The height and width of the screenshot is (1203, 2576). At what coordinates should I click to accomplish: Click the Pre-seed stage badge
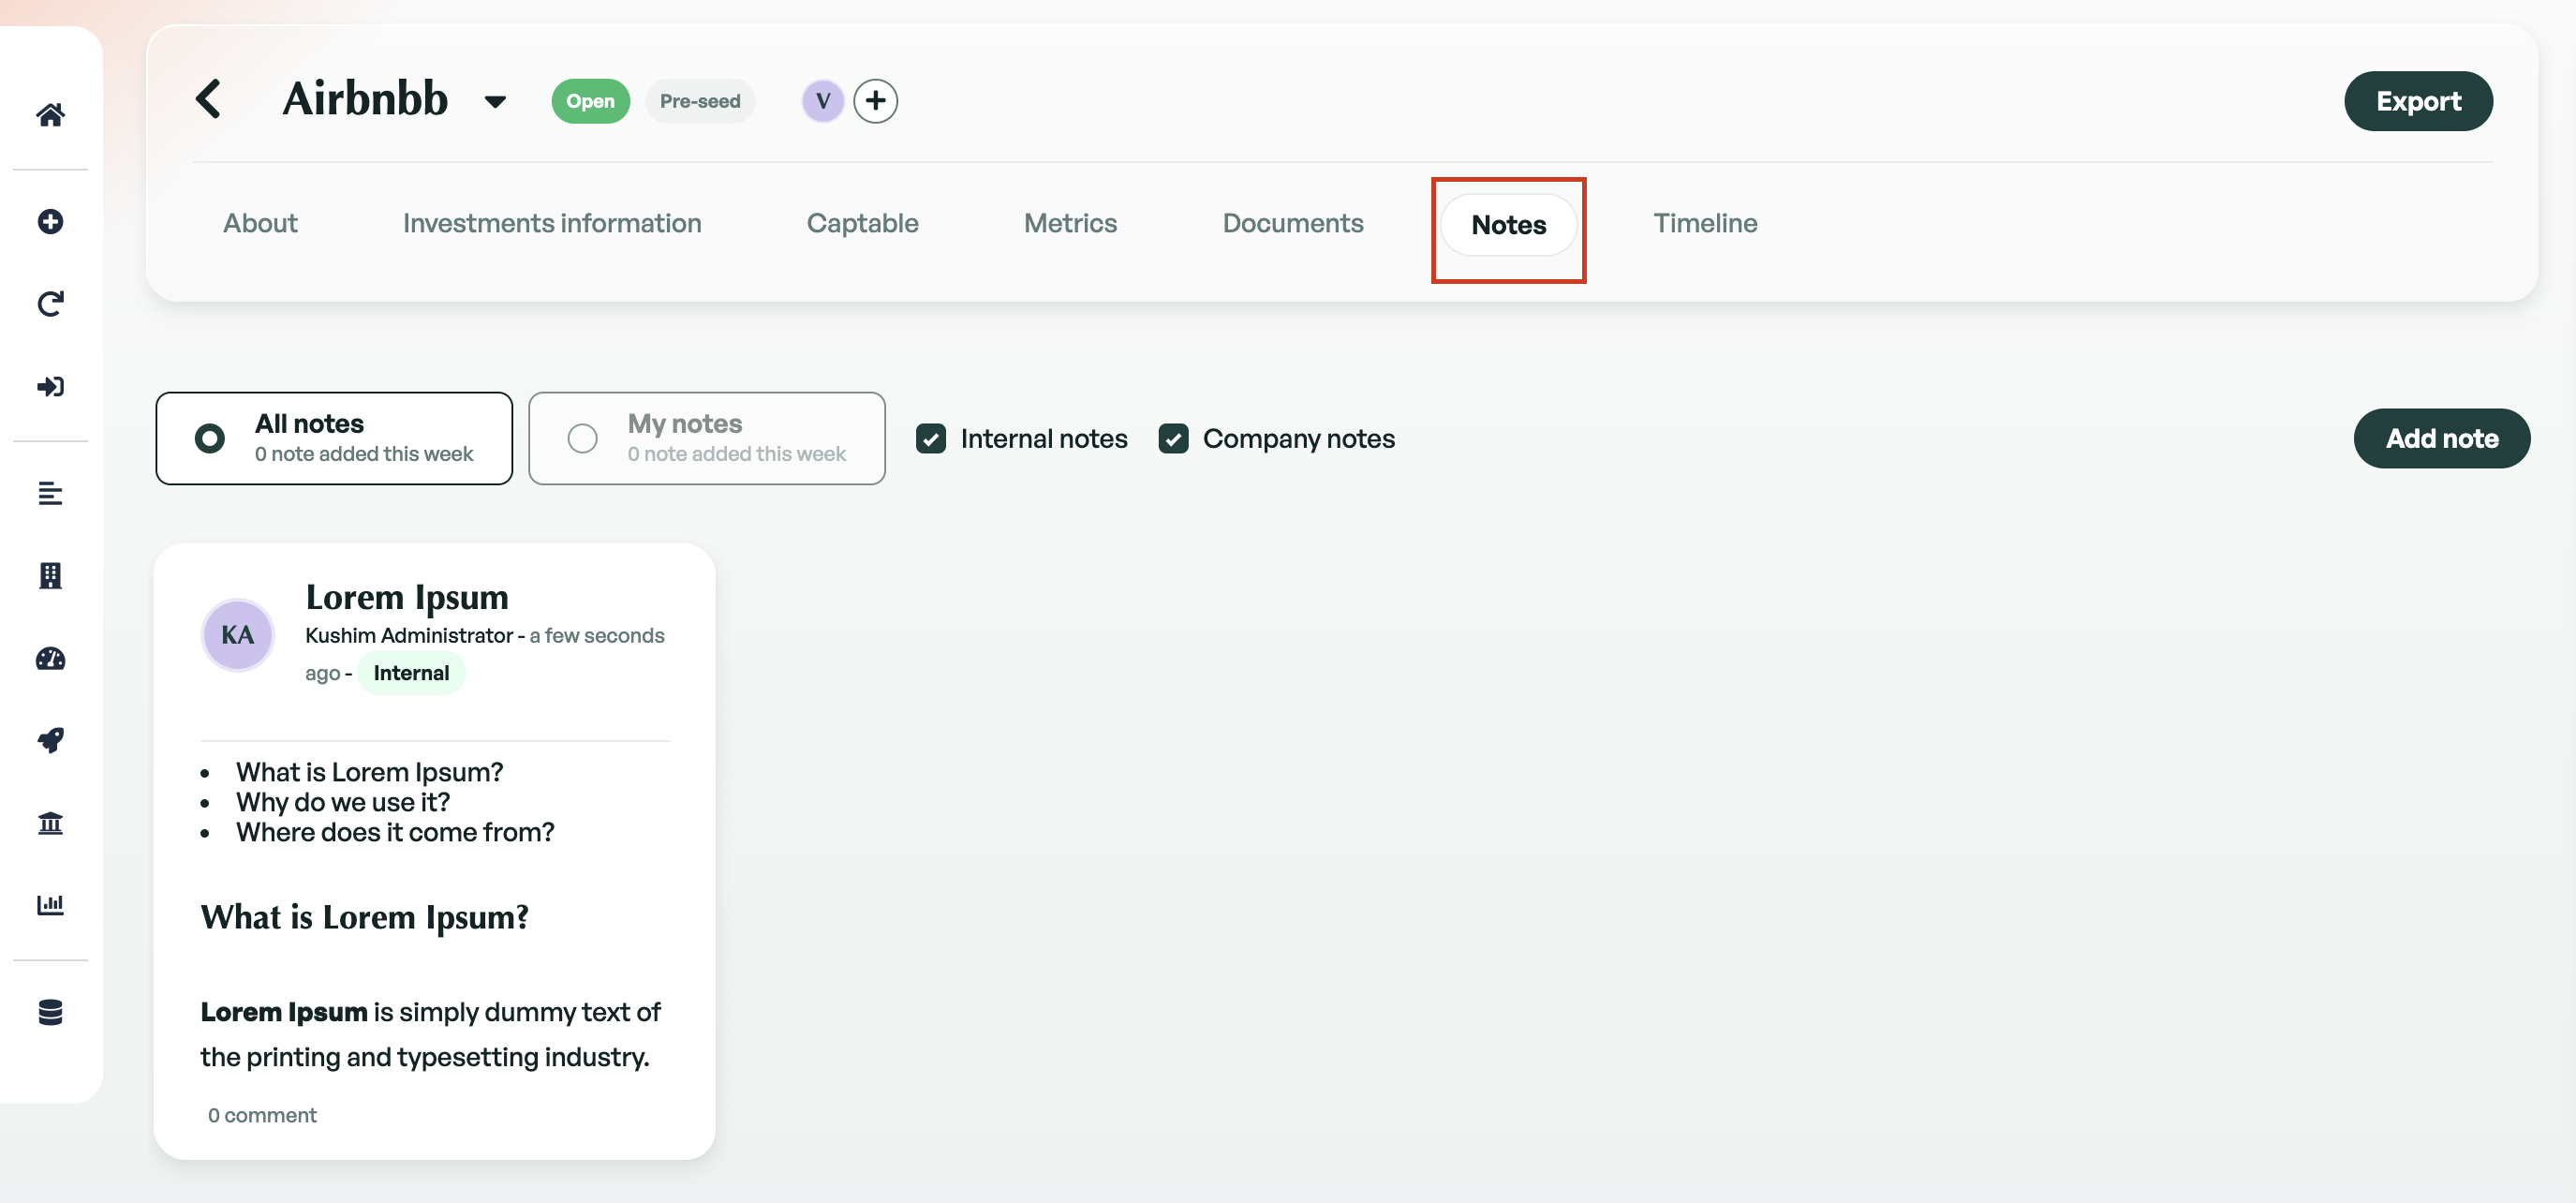tap(700, 101)
